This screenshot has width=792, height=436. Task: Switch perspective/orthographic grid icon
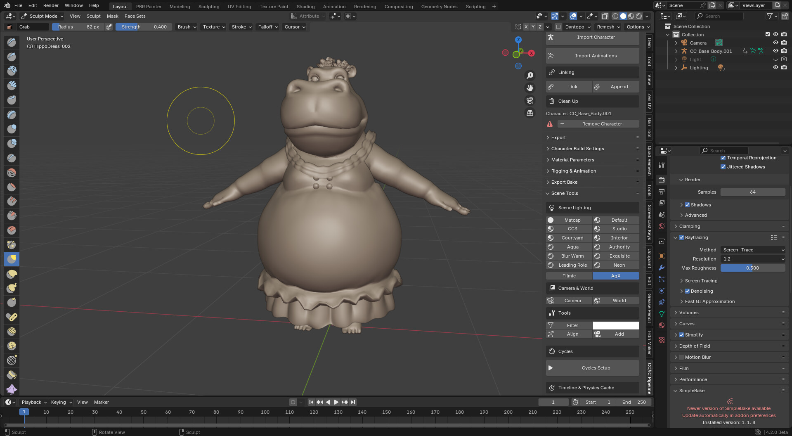click(x=530, y=113)
